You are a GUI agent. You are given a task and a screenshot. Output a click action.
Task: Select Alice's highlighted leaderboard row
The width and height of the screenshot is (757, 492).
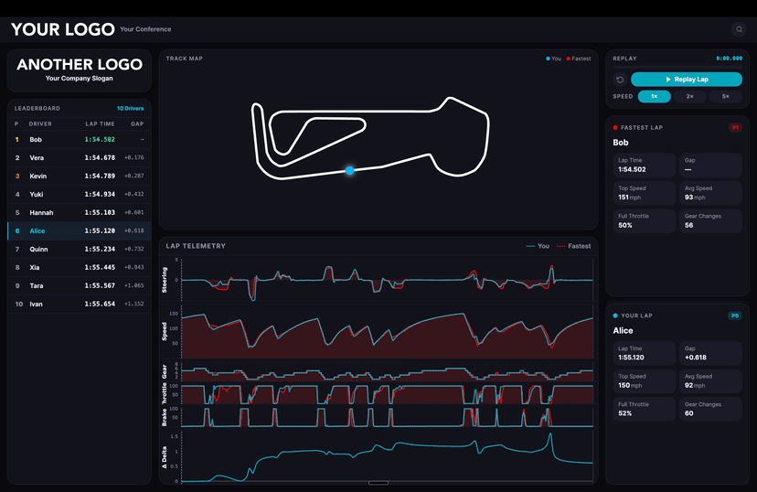point(79,231)
